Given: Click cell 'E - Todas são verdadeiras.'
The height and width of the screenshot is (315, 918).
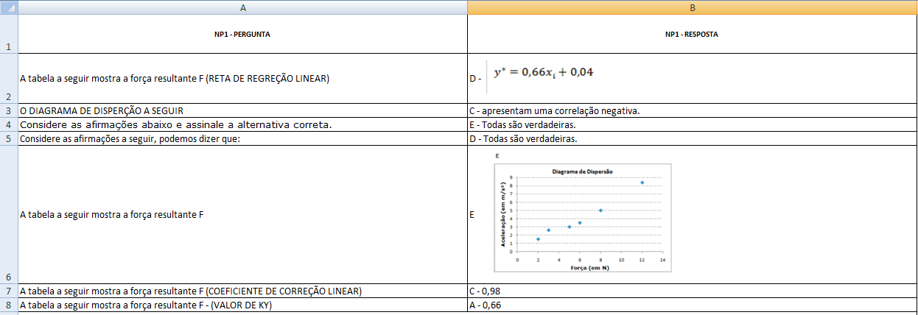Looking at the screenshot, I should (x=693, y=125).
